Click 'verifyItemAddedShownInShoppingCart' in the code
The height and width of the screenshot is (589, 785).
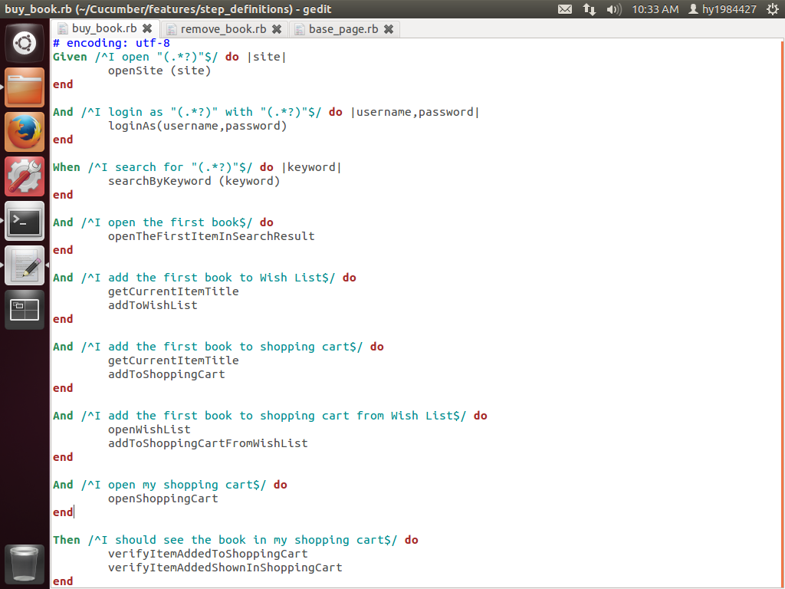point(225,568)
